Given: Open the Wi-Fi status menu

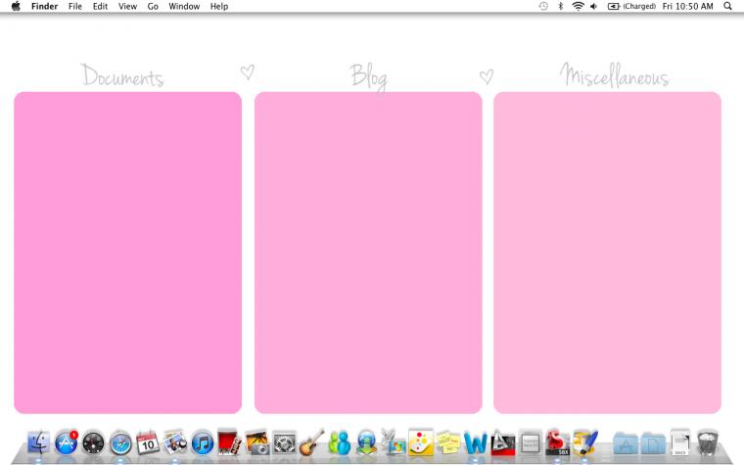Looking at the screenshot, I should 578,6.
